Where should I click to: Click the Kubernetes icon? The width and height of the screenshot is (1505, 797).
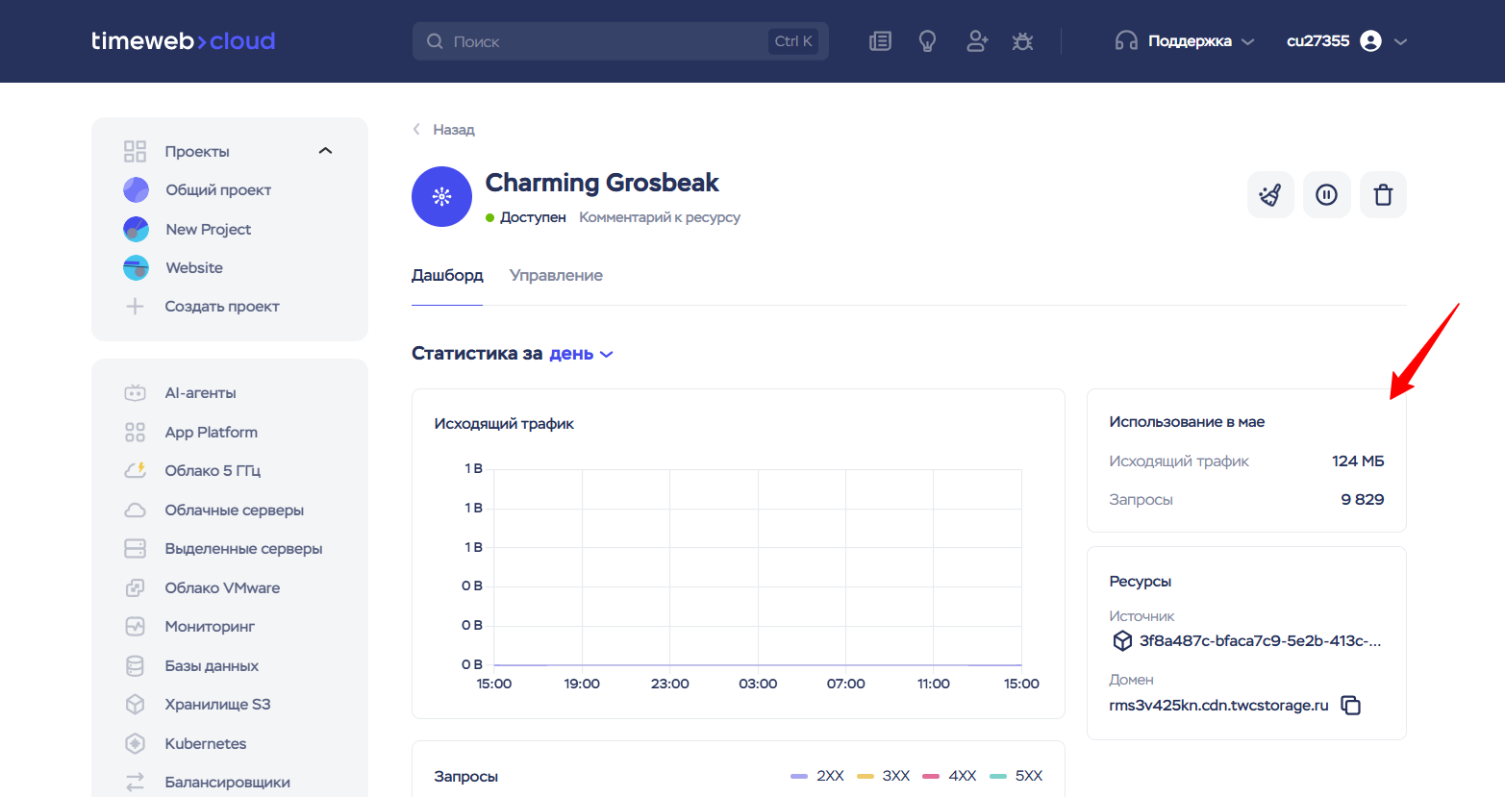(135, 744)
